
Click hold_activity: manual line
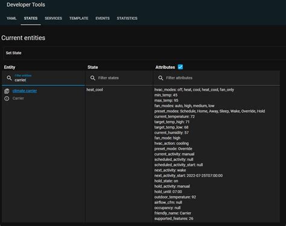172,186
